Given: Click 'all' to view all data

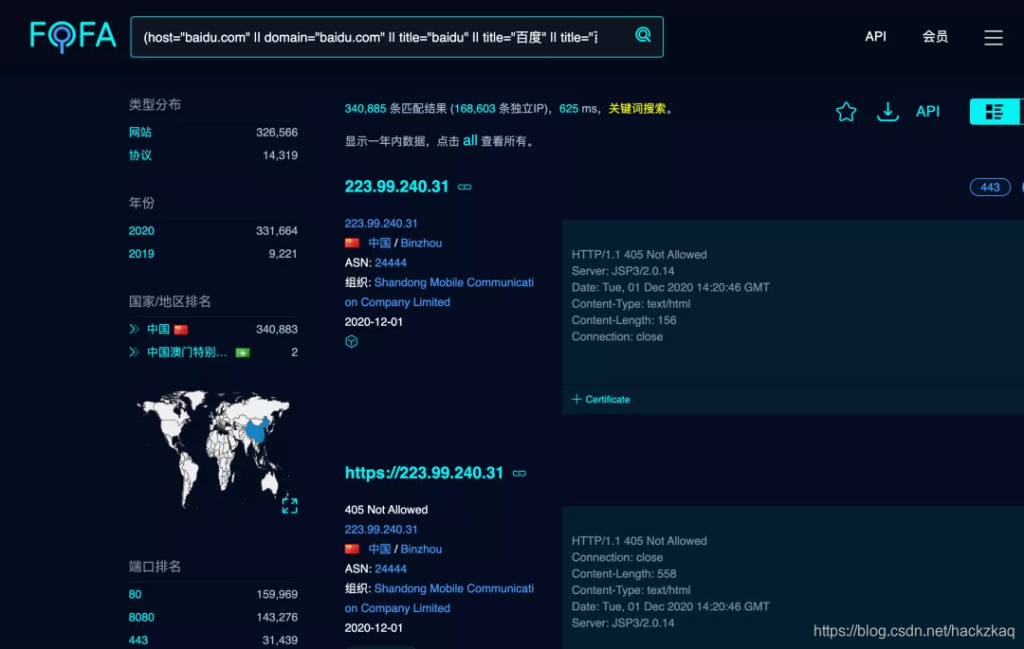Looking at the screenshot, I should click(x=469, y=140).
